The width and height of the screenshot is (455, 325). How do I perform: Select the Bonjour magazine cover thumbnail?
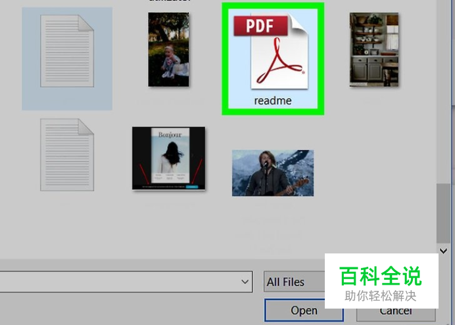tap(168, 158)
